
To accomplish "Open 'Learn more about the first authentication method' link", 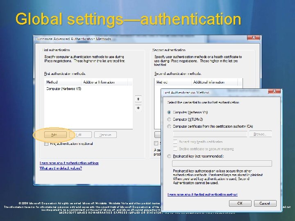I will [202, 194].
